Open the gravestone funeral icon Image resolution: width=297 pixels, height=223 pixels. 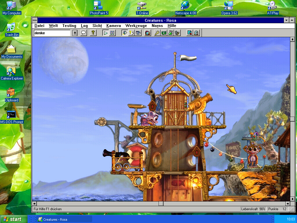[196, 33]
